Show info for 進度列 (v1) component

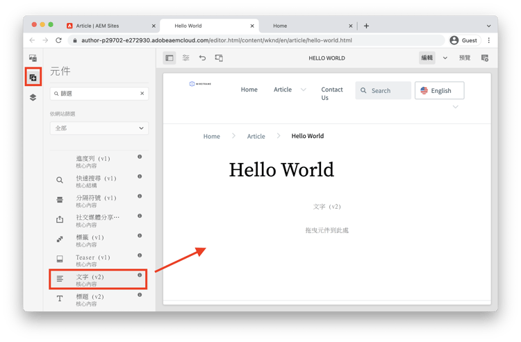click(x=140, y=157)
